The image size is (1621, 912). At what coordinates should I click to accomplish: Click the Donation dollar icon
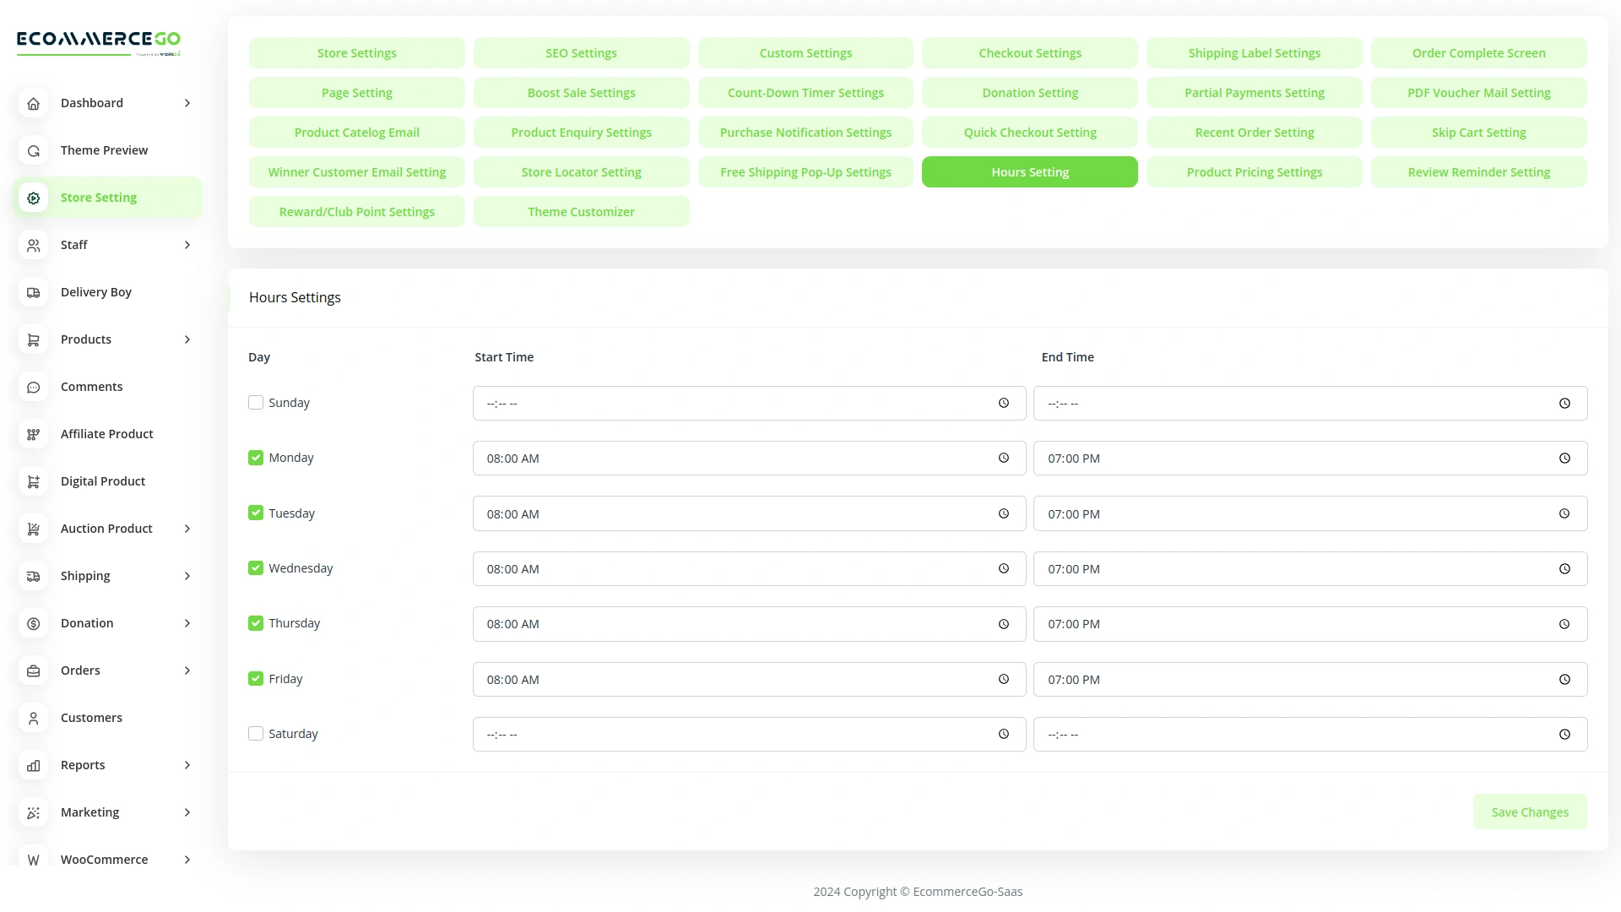(33, 623)
